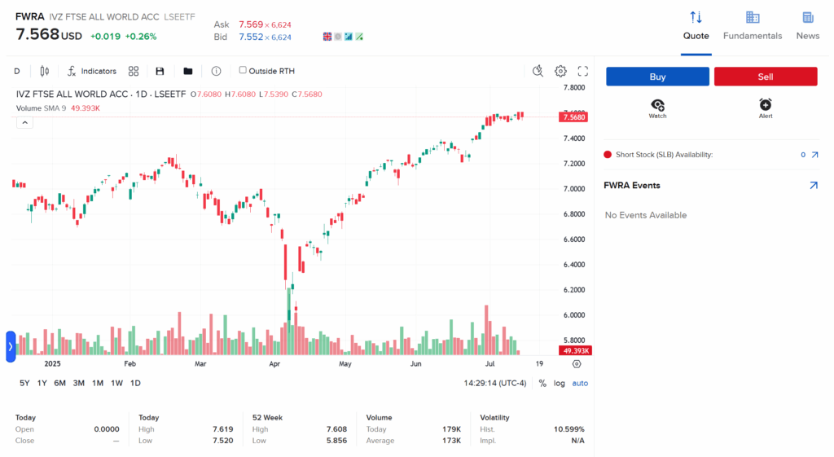This screenshot has width=834, height=457.
Task: Toggle the auto scale option
Action: [x=580, y=383]
